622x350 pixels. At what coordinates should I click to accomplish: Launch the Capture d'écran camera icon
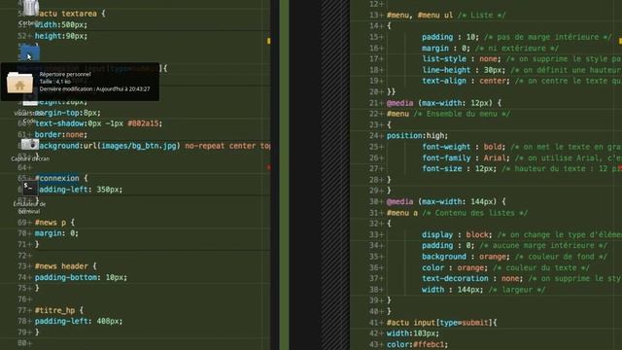click(30, 145)
